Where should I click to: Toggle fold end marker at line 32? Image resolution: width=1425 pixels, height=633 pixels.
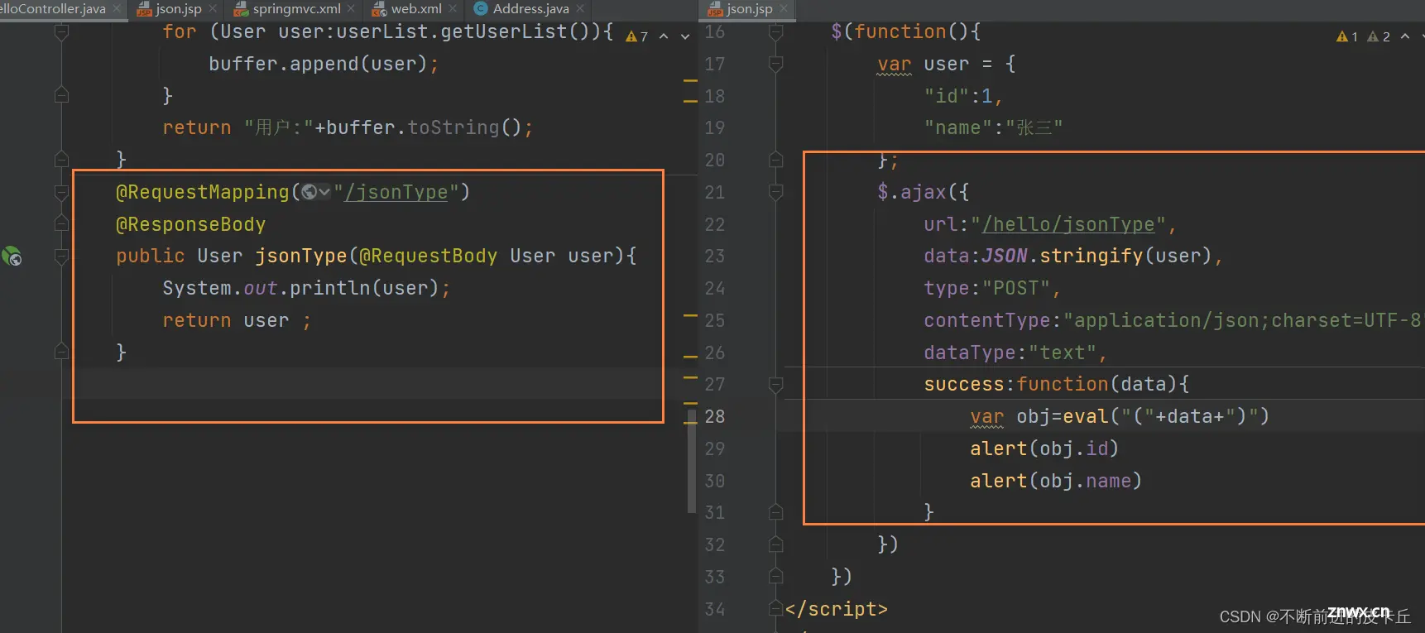776,544
